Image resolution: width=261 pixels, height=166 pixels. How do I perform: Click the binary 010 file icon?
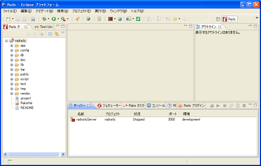33,19
